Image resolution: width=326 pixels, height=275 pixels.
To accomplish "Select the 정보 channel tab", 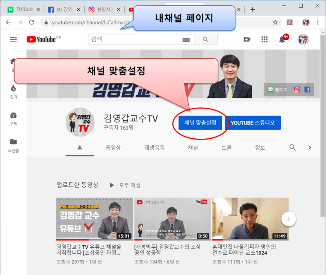I will click(x=260, y=148).
